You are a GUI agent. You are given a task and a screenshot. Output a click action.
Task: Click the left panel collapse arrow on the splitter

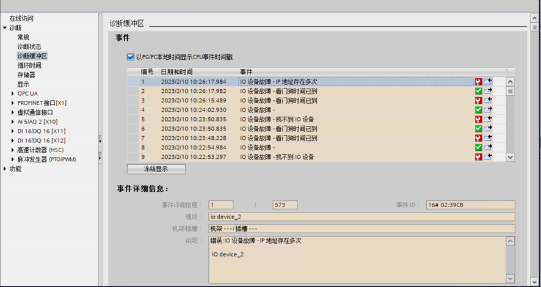[100, 140]
